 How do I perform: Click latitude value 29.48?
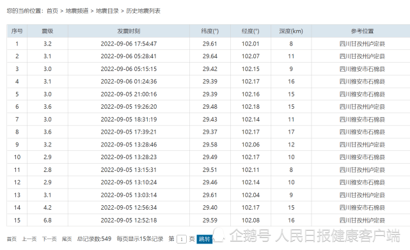(x=210, y=107)
